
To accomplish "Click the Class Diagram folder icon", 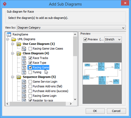I will 19,53.
